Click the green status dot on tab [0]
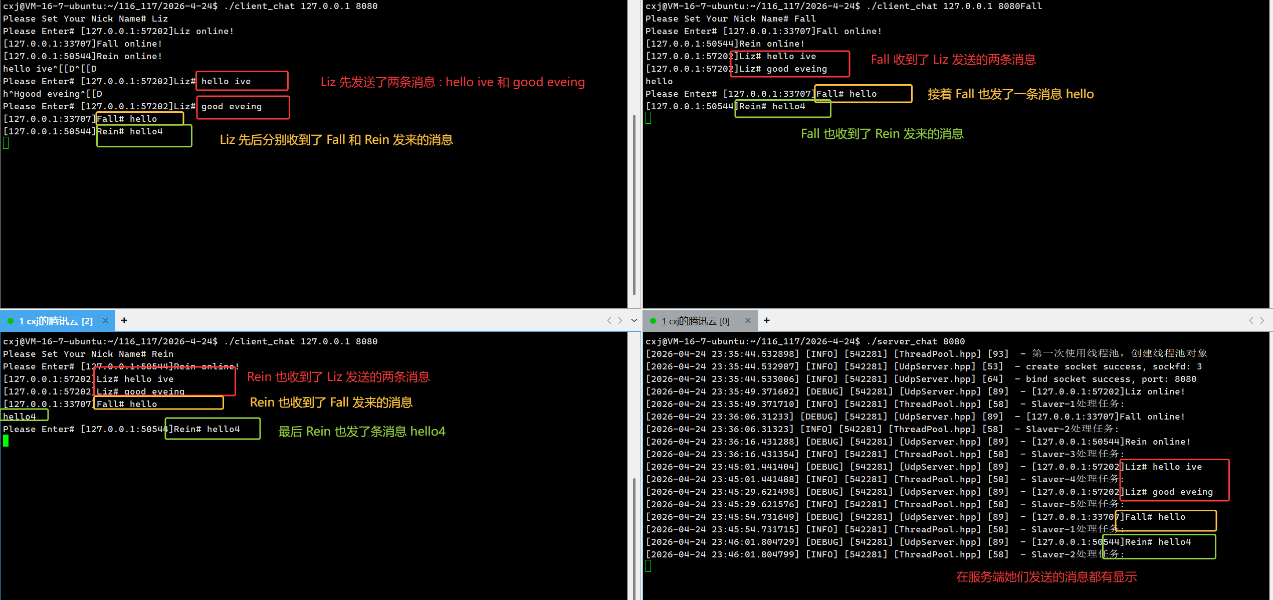 [x=653, y=321]
